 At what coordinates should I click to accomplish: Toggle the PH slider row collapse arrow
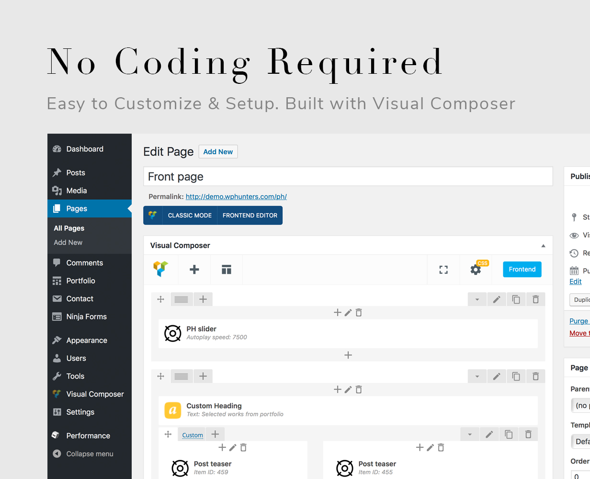(x=477, y=299)
